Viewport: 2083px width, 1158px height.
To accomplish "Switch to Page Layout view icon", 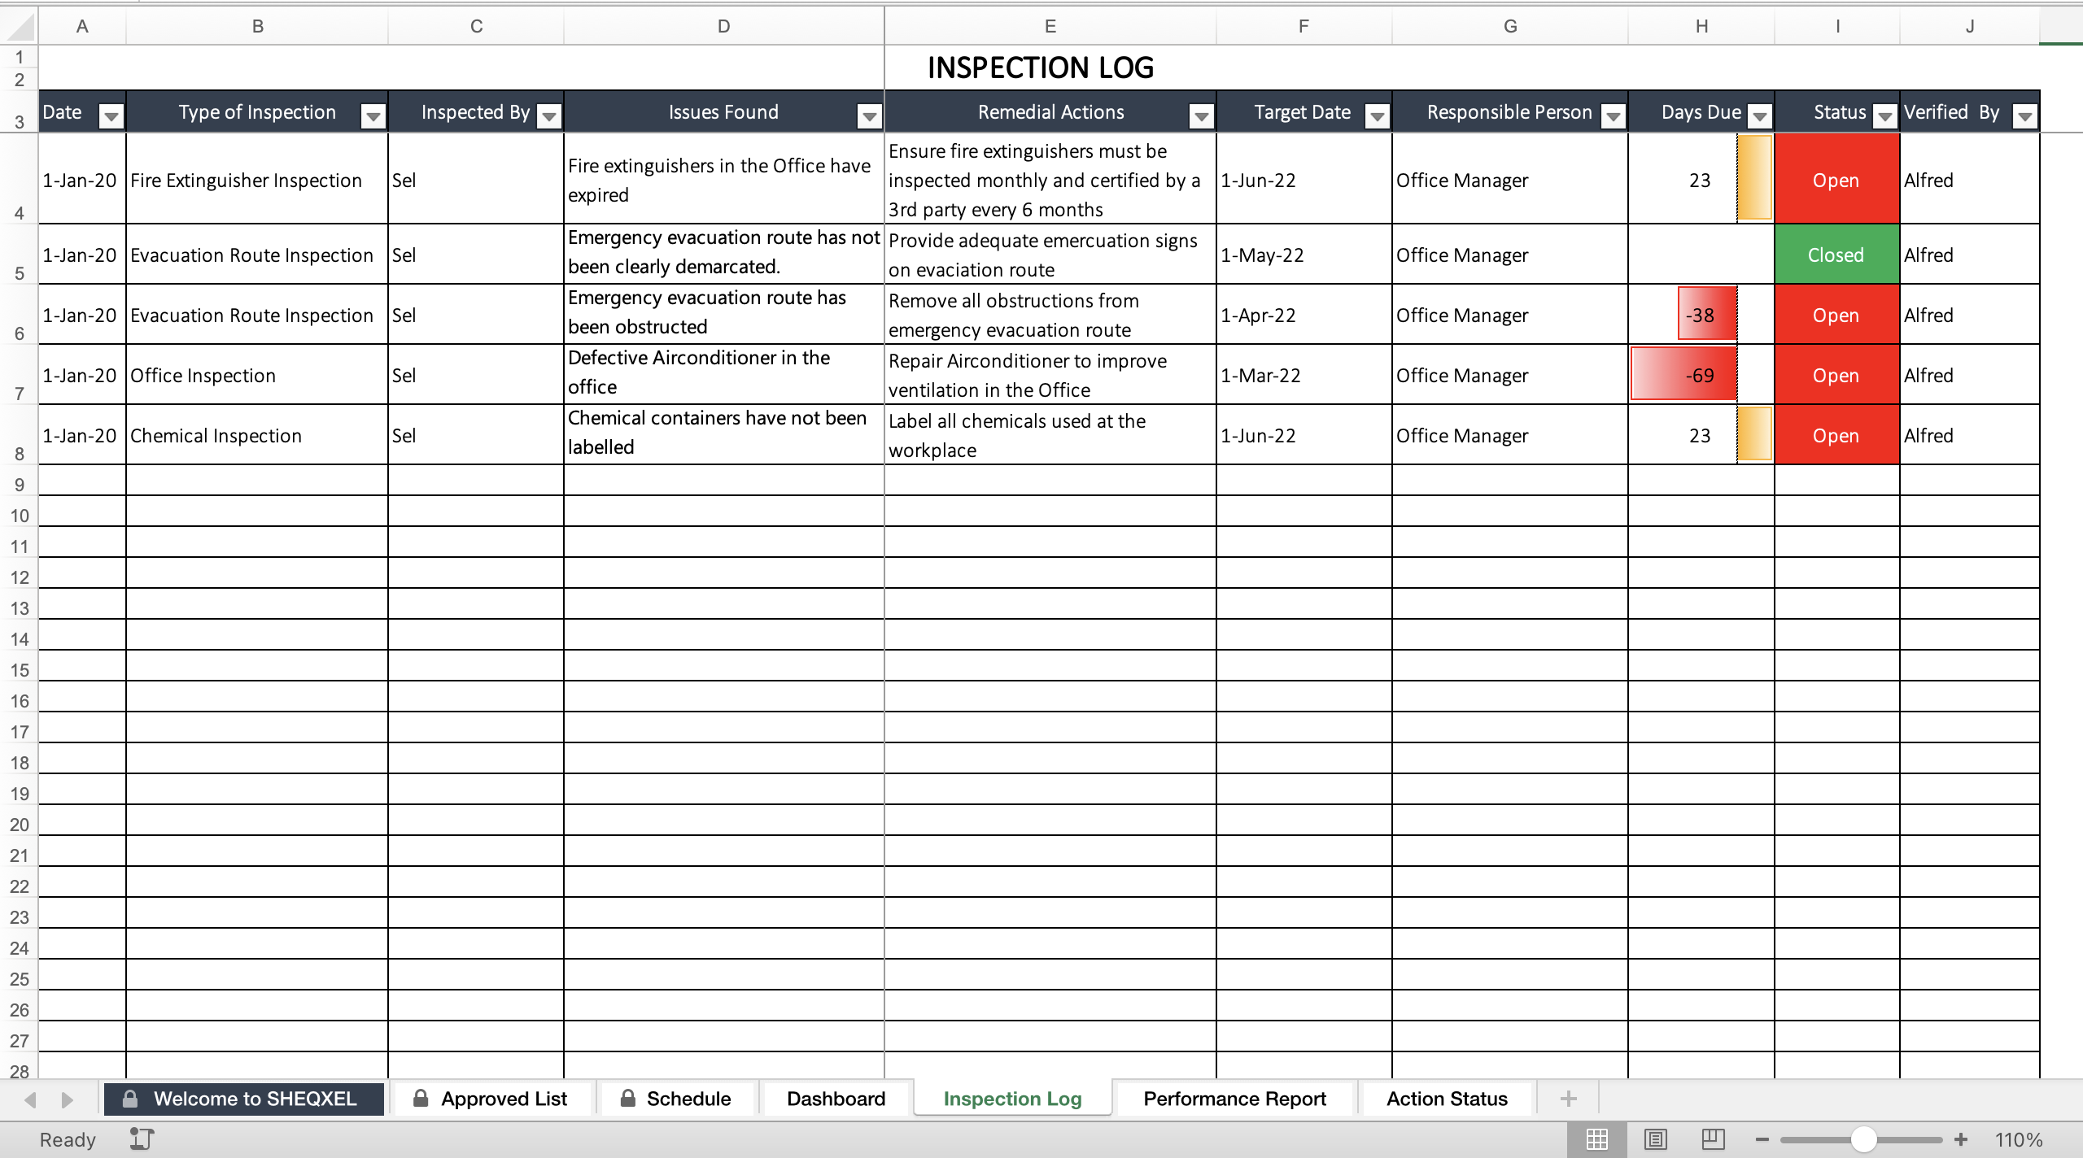I will (1655, 1139).
